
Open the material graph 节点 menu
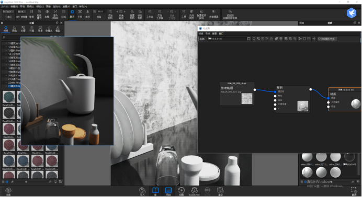[x=208, y=33]
